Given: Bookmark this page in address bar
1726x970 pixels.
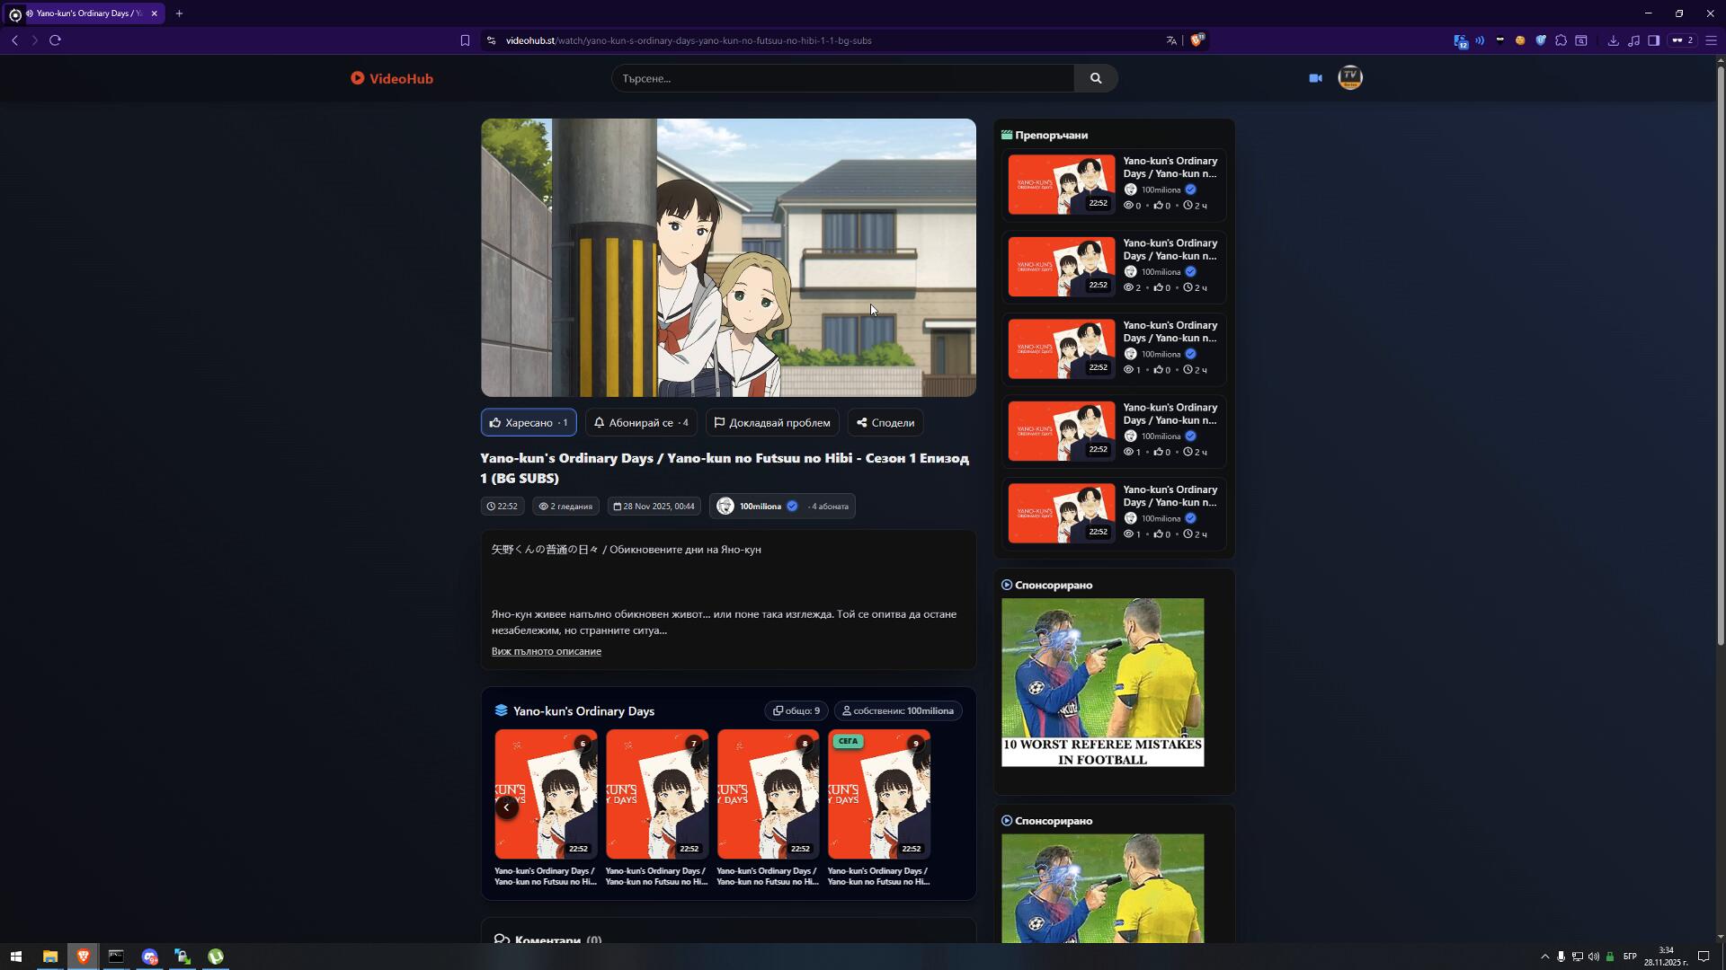Looking at the screenshot, I should tap(465, 40).
